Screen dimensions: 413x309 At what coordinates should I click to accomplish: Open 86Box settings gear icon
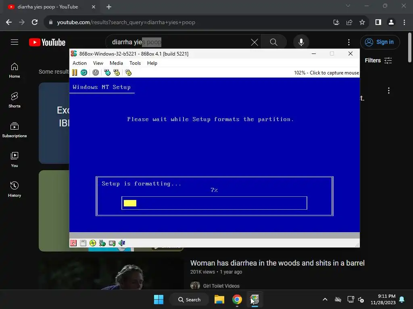tap(128, 72)
